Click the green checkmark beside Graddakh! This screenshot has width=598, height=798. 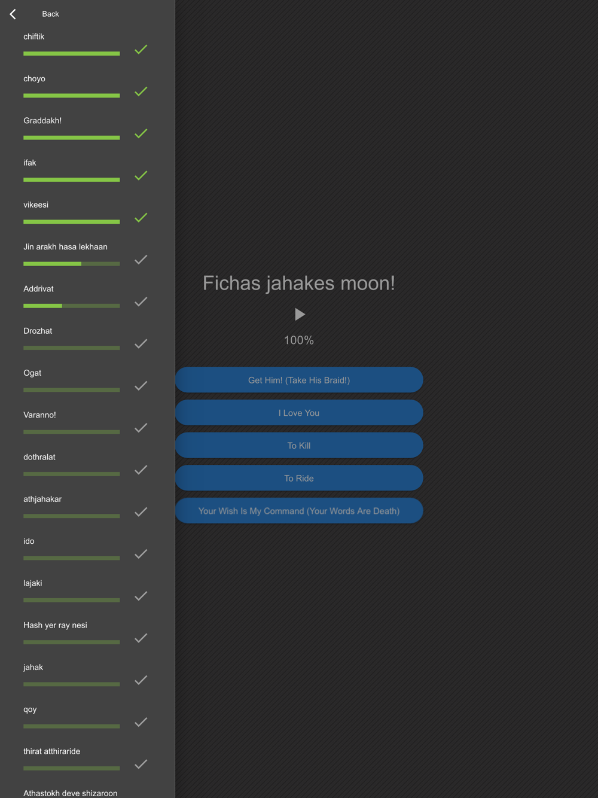141,133
